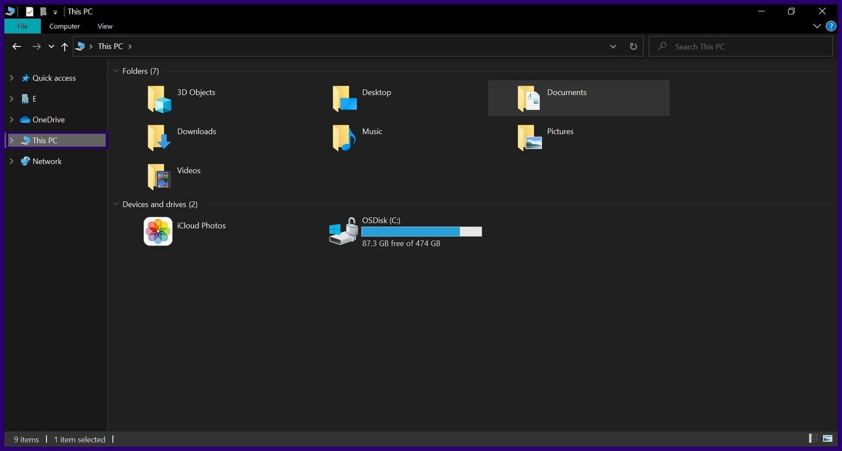The image size is (842, 451).
Task: Click the New Folder quick access icon
Action: (x=42, y=11)
